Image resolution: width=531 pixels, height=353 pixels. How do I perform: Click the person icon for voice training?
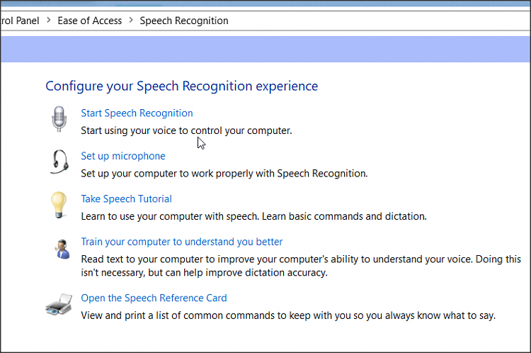click(x=59, y=248)
